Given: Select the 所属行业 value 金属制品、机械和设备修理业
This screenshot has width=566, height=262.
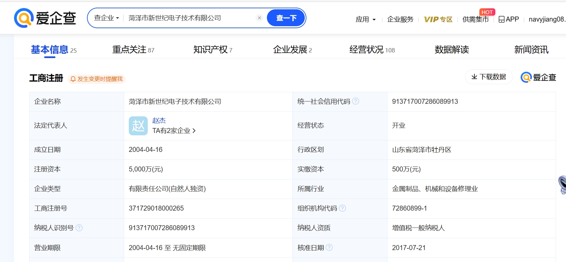Looking at the screenshot, I should click(435, 189).
